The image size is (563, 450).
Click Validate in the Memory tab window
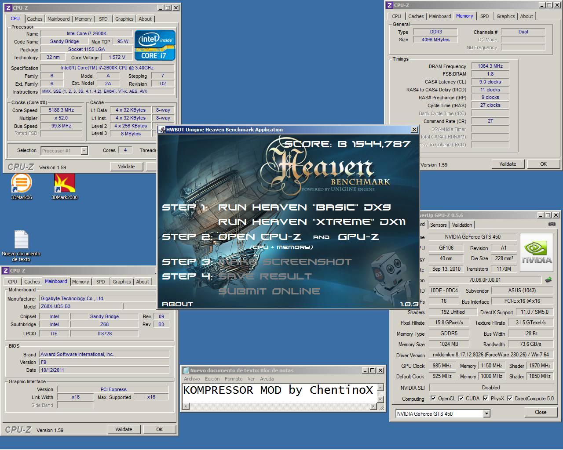(x=508, y=164)
